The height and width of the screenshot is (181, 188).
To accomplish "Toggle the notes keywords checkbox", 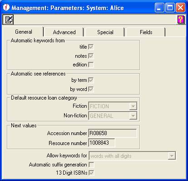I will click(x=91, y=56).
